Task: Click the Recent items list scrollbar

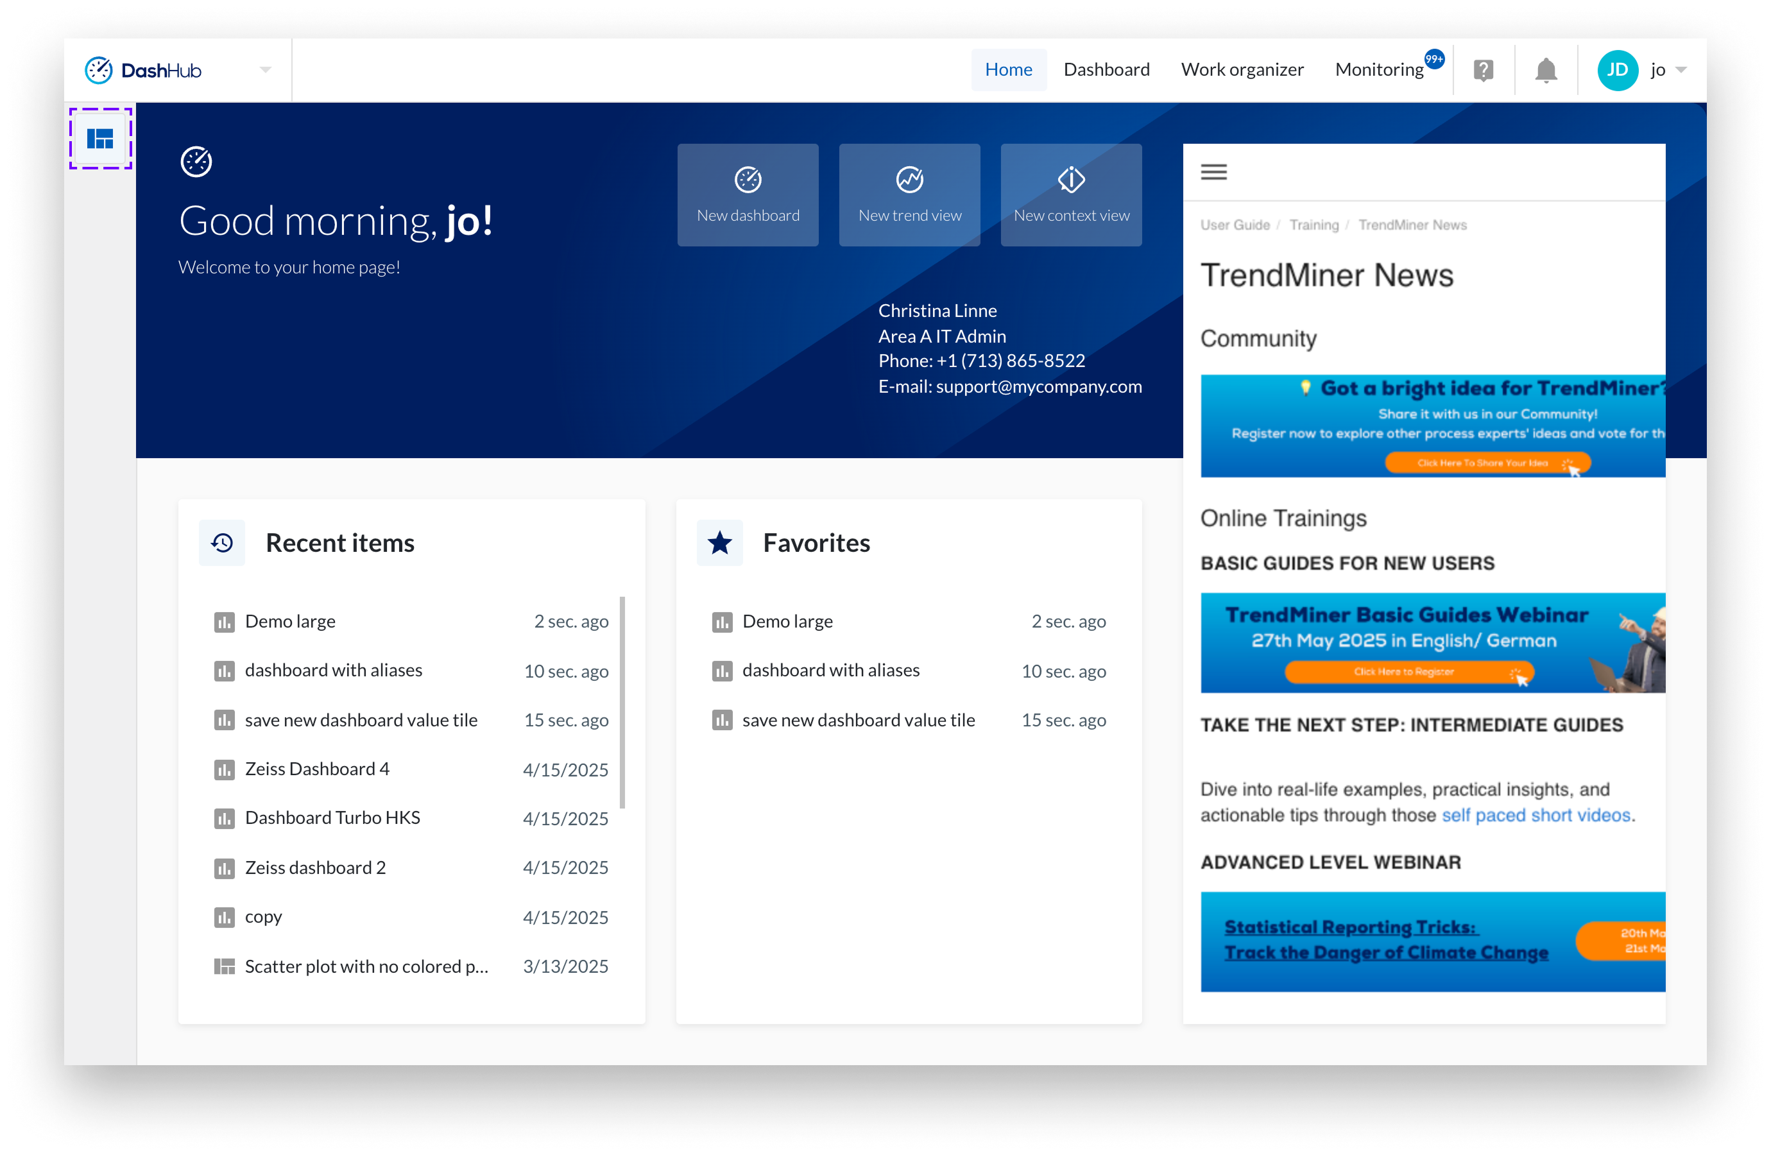Action: tap(622, 701)
